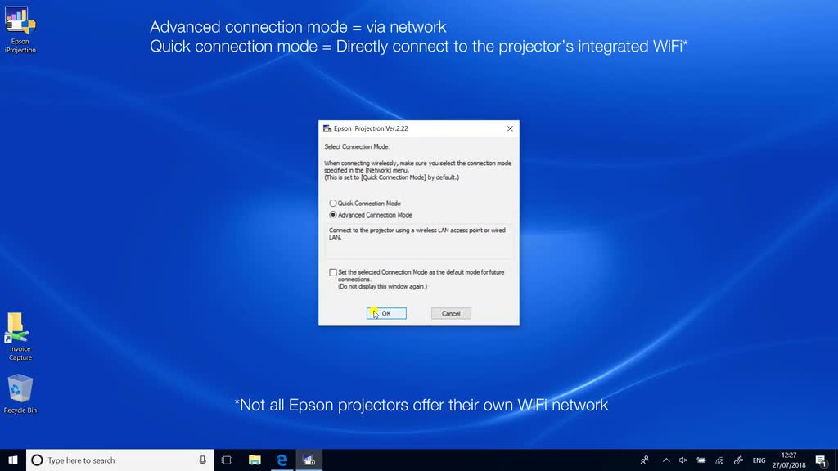Confirm the dialog with OK
Screen dimensions: 838x471
[x=386, y=313]
